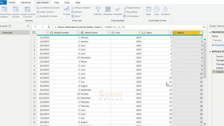Screen dimensions: 224x126
Task: Open Time column options
Action: point(156,12)
